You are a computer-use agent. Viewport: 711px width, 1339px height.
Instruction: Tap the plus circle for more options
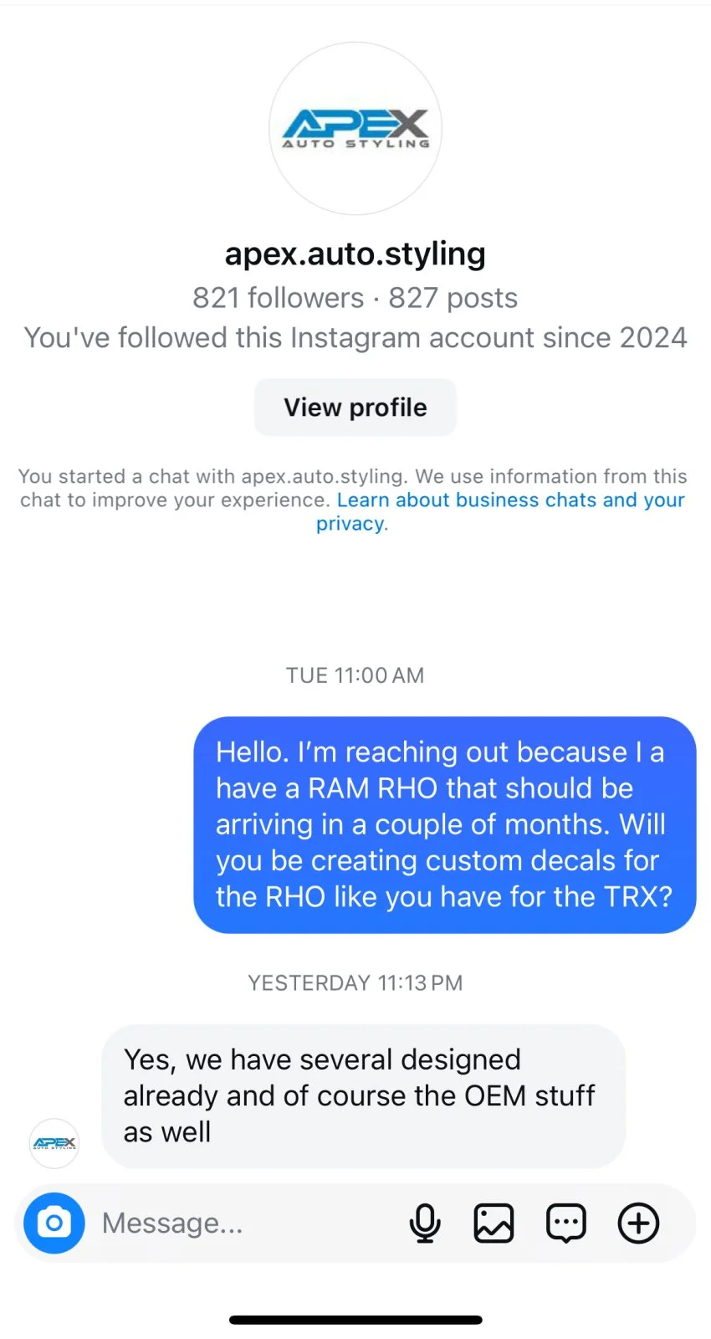pos(638,1223)
